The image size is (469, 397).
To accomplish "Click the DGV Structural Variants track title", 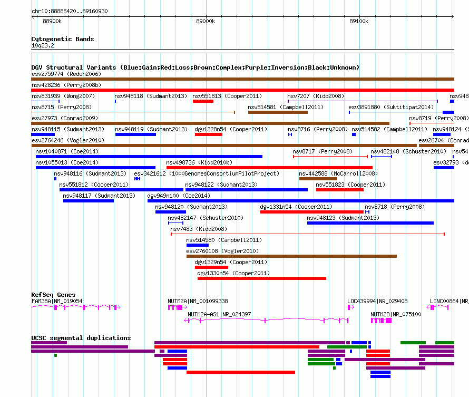I will point(196,67).
